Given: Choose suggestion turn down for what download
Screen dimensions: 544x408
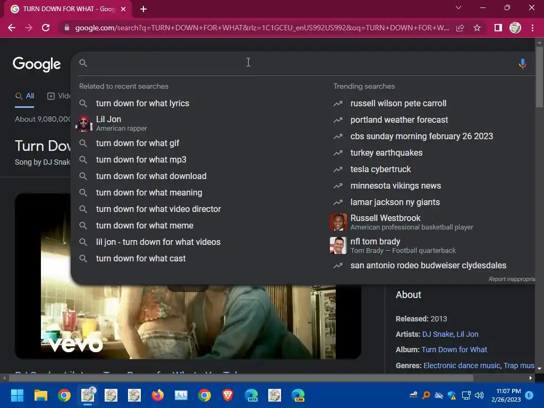Looking at the screenshot, I should point(151,176).
